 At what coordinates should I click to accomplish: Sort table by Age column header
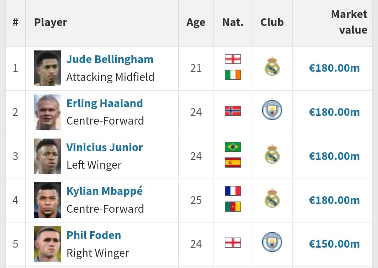pyautogui.click(x=196, y=22)
